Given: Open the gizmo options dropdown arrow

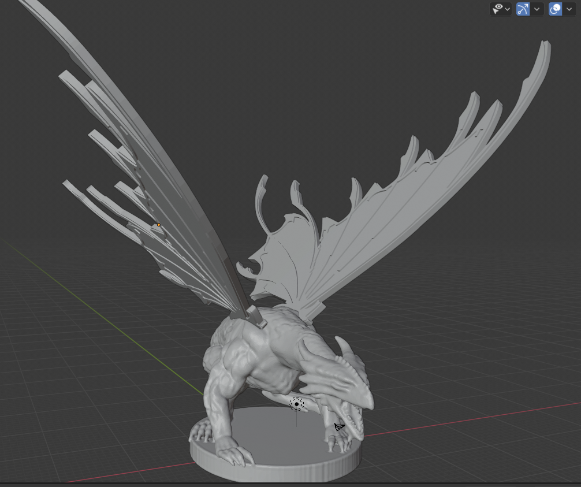Looking at the screenshot, I should (537, 9).
